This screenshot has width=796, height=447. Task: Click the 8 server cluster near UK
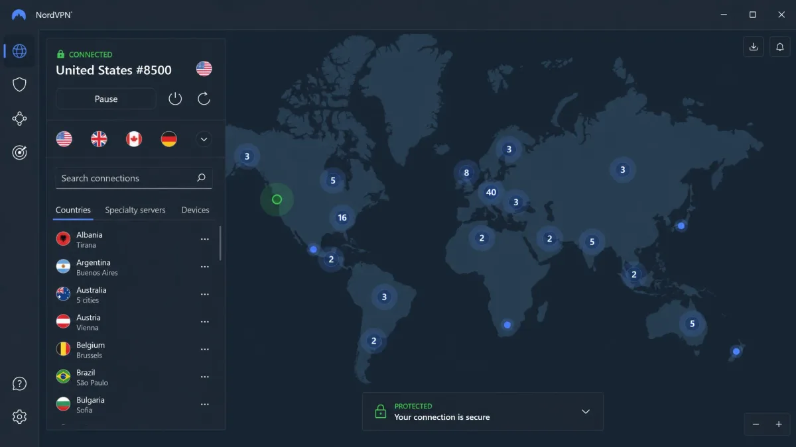466,173
